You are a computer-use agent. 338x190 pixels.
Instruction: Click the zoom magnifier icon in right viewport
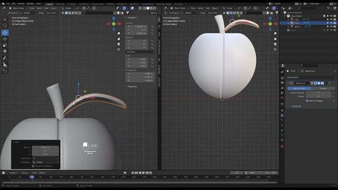point(275,34)
